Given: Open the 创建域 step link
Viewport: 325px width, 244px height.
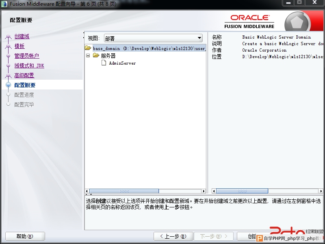Looking at the screenshot, I should click(x=22, y=36).
